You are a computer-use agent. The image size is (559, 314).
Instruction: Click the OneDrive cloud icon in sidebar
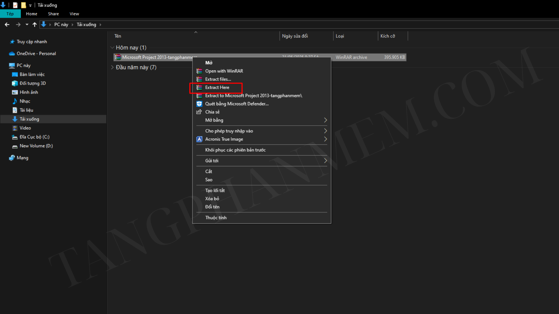coord(12,53)
